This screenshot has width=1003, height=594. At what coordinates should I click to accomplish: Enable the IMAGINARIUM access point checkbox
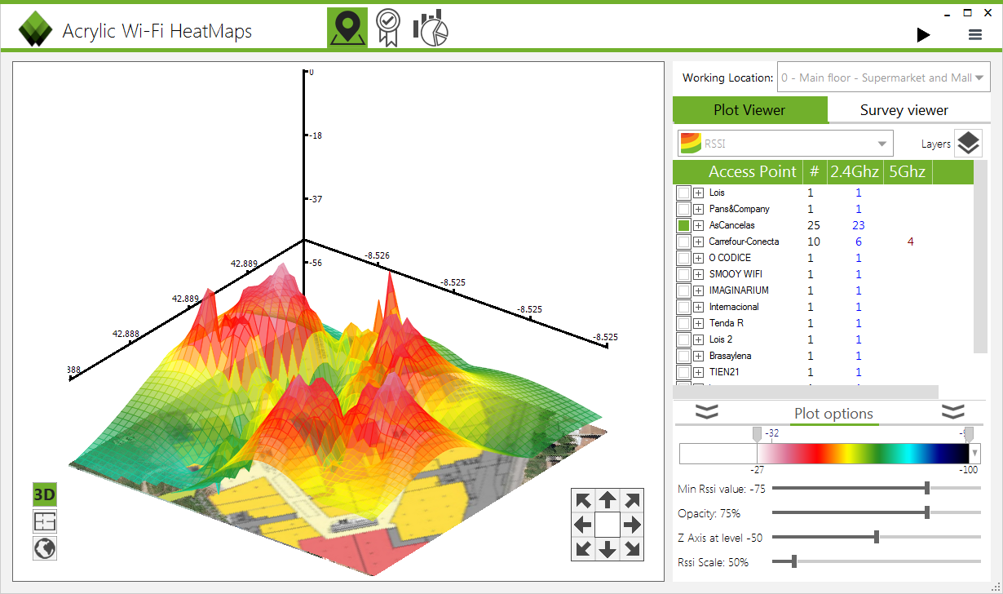(x=684, y=290)
